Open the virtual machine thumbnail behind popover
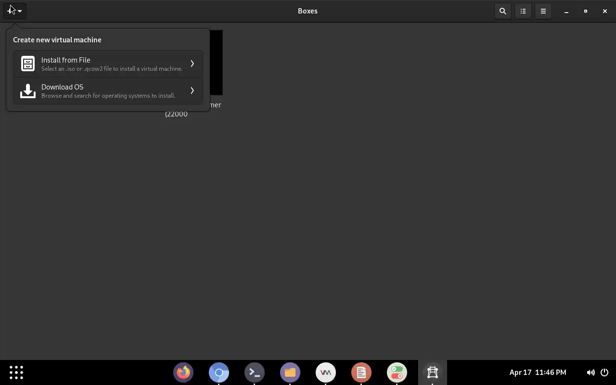This screenshot has height=385, width=616. point(216,63)
